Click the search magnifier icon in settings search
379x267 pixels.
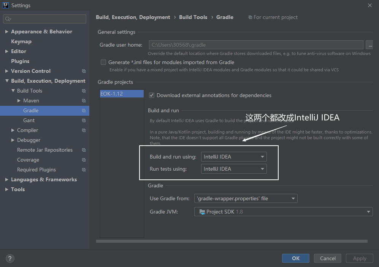click(x=8, y=19)
